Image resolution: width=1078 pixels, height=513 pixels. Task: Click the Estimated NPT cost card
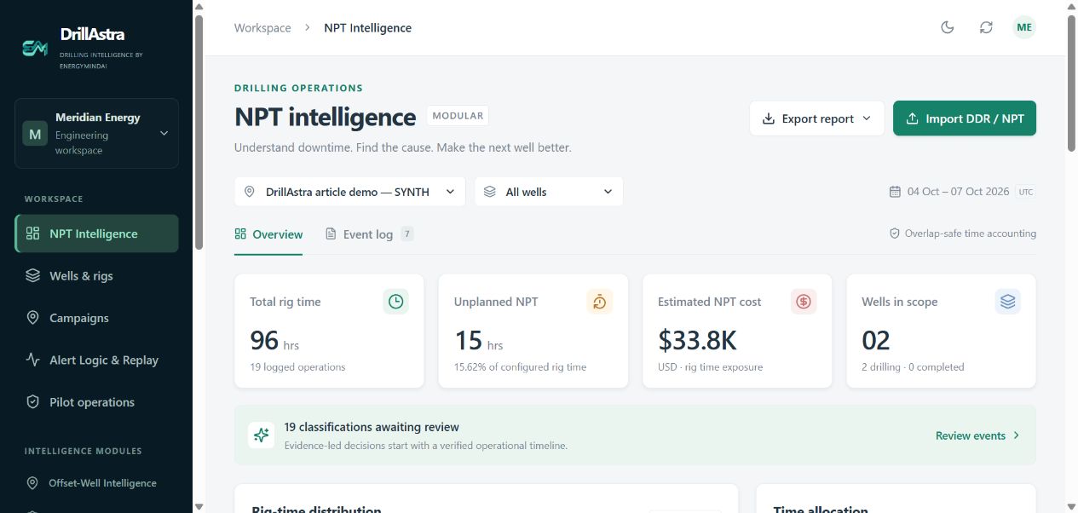click(737, 331)
